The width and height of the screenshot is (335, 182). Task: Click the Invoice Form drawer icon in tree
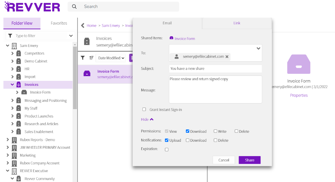point(24,92)
